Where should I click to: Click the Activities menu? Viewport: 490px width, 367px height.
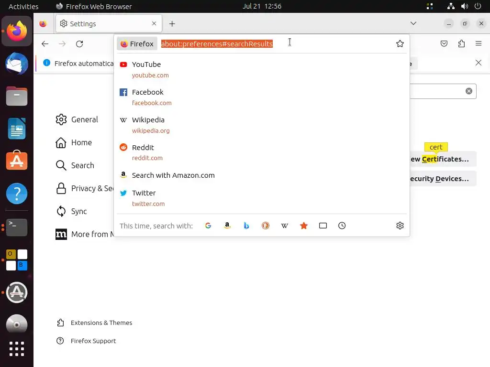23,7
